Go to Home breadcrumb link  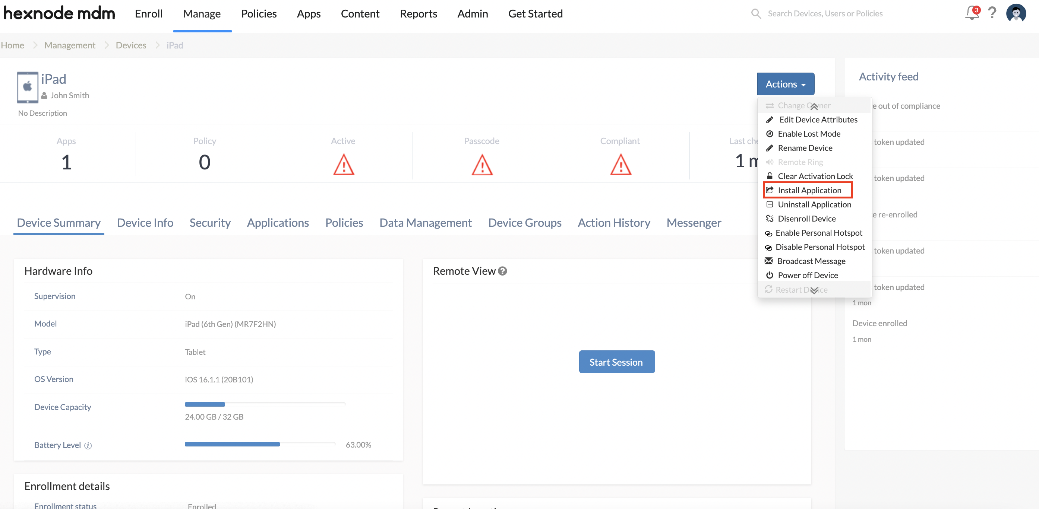click(x=13, y=45)
